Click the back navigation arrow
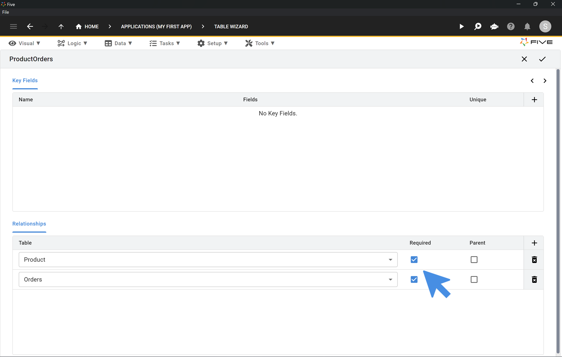 (30, 26)
